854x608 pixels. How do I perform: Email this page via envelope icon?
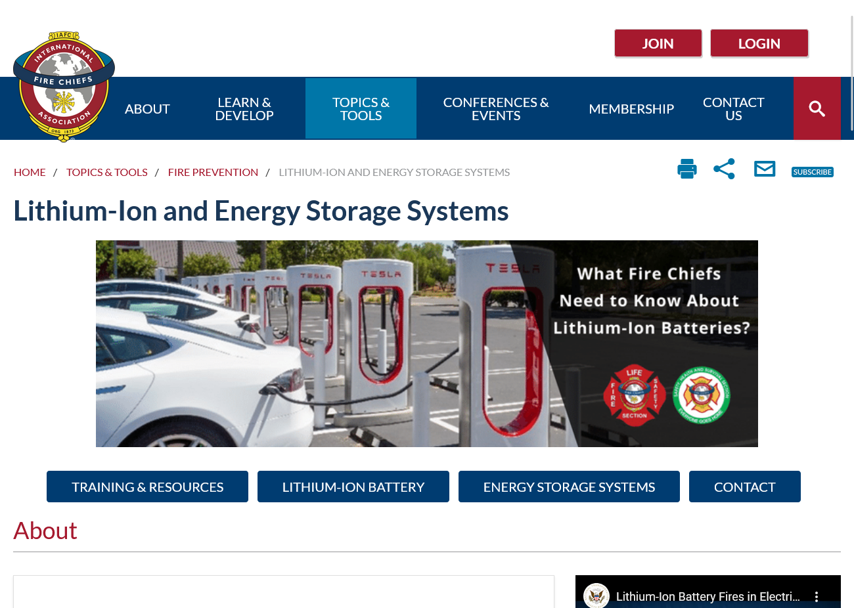pyautogui.click(x=765, y=169)
